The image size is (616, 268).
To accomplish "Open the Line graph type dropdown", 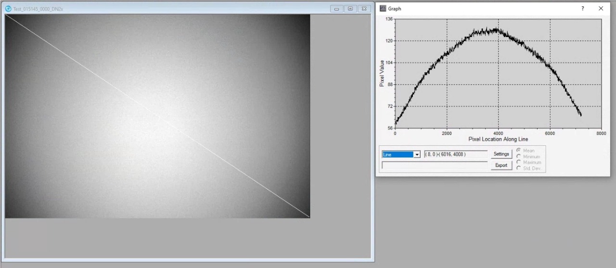I will click(398, 154).
